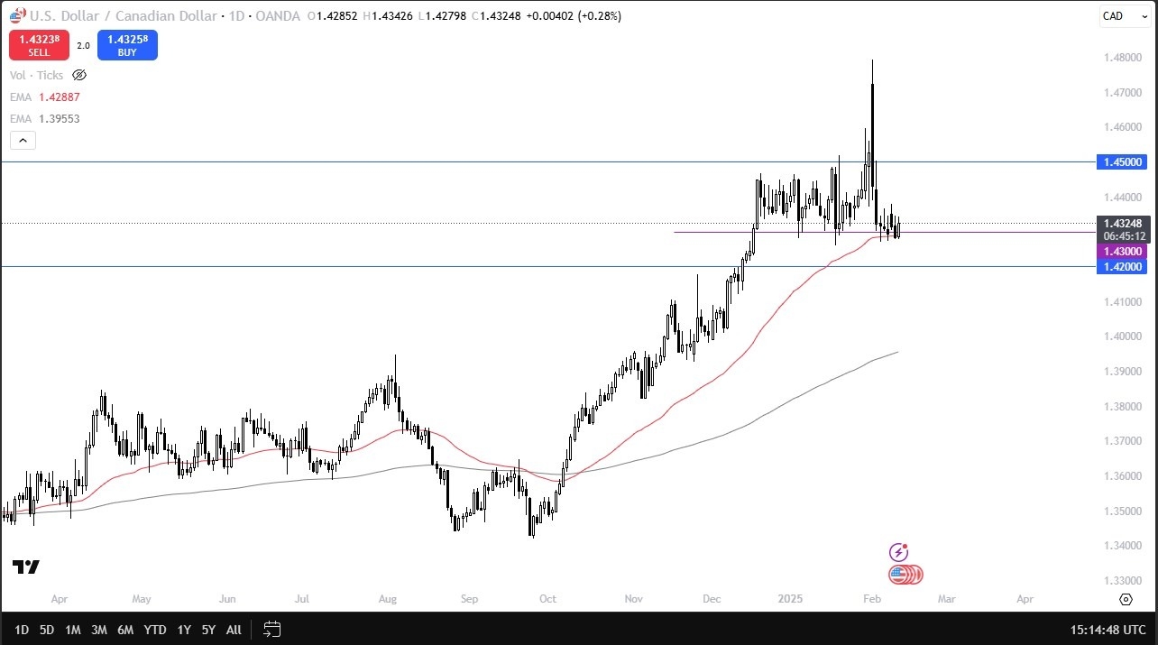This screenshot has width=1158, height=645.
Task: Select the 5Y range tab
Action: pos(208,630)
